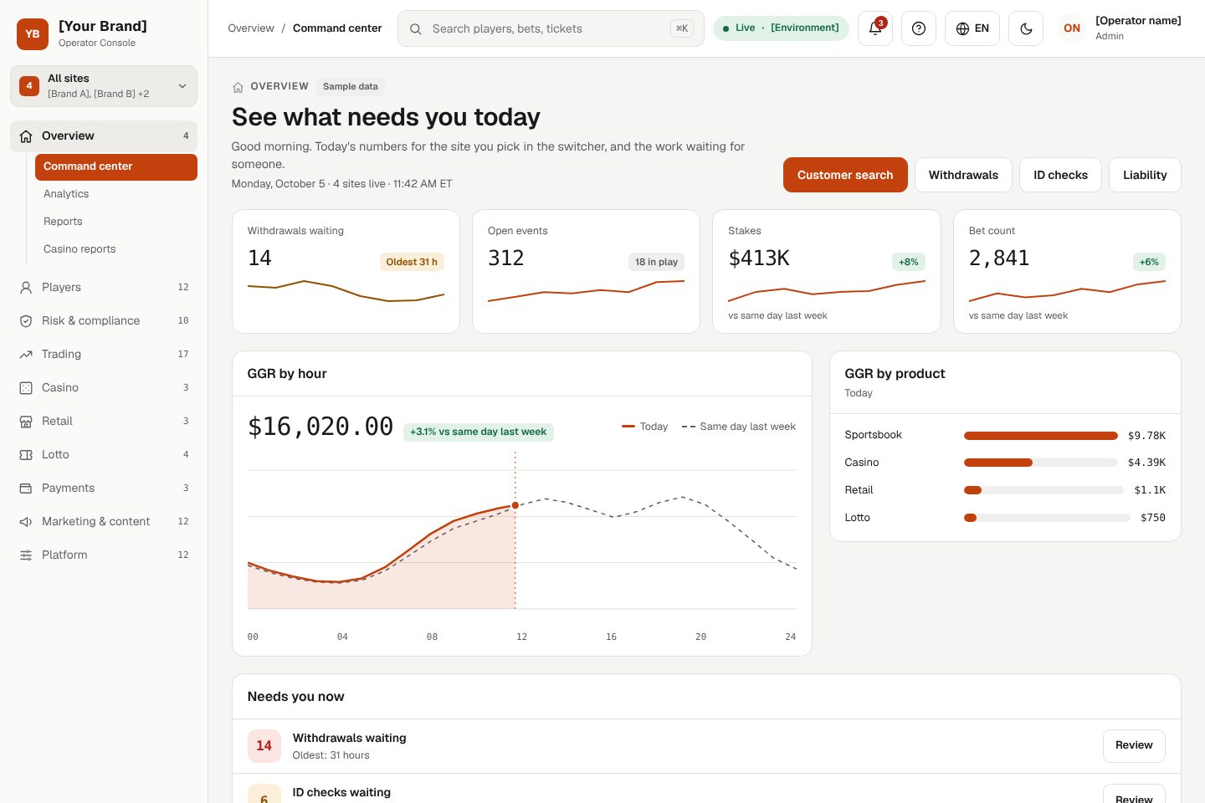Click the Open events stat card

coord(586,272)
